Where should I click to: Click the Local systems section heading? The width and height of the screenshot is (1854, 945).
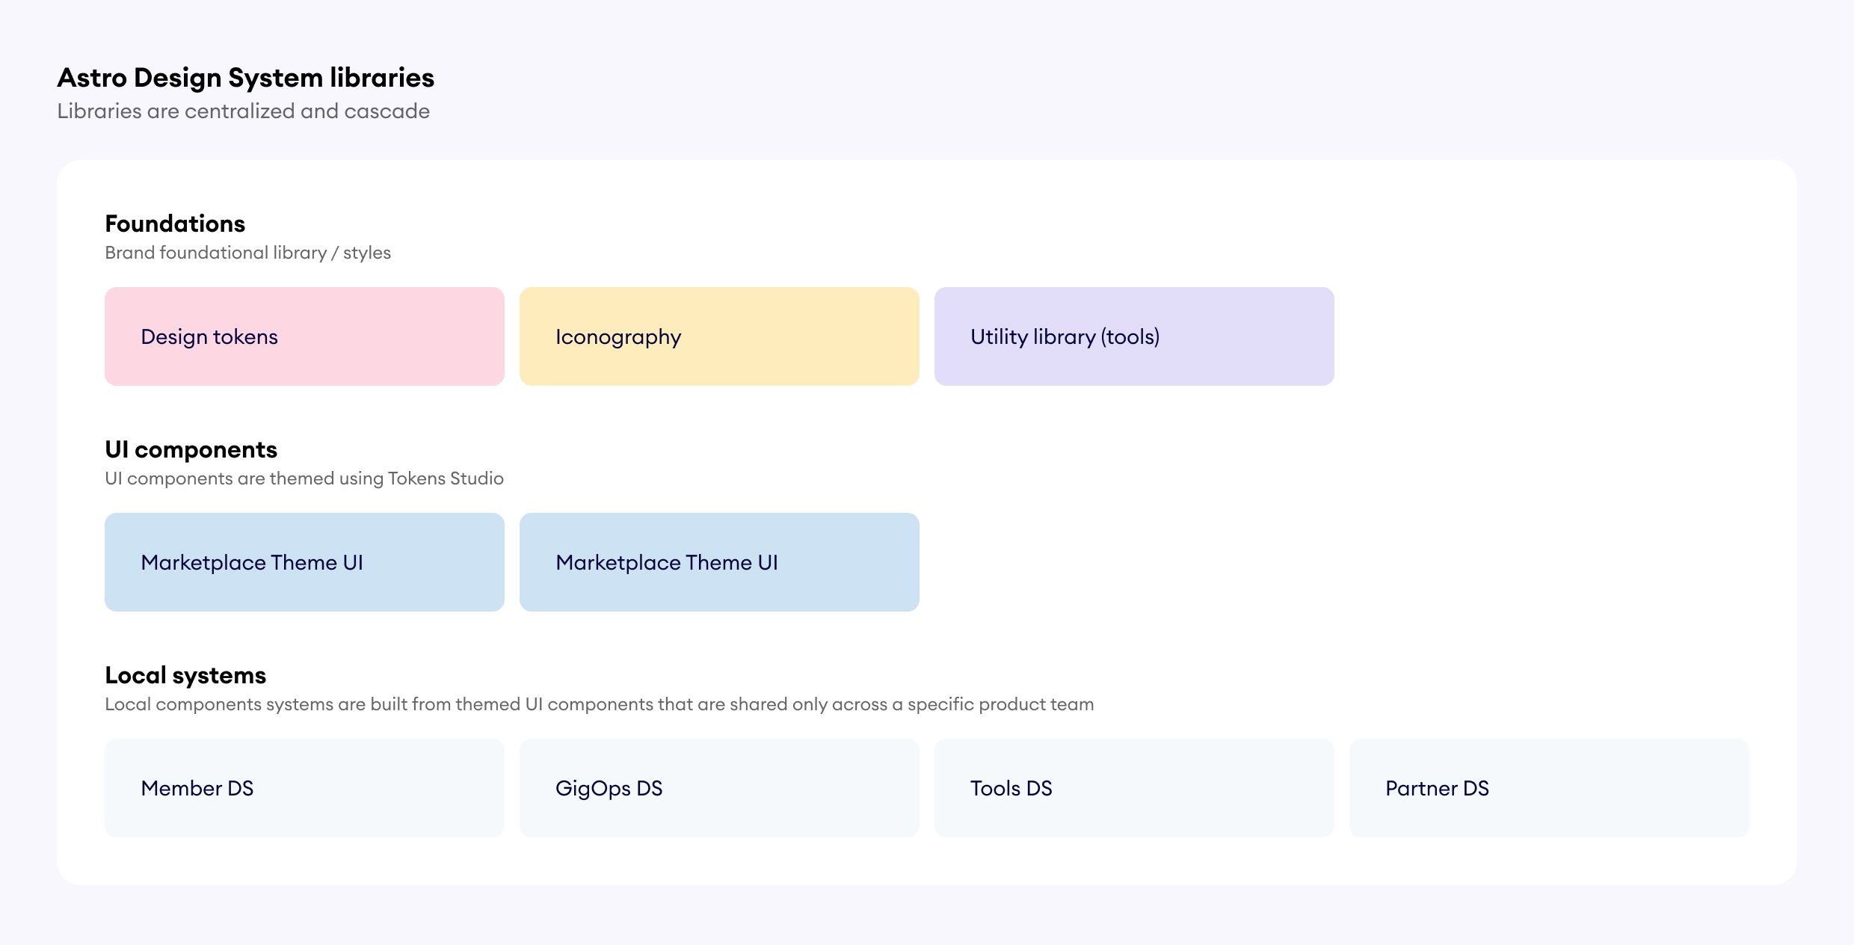click(185, 675)
